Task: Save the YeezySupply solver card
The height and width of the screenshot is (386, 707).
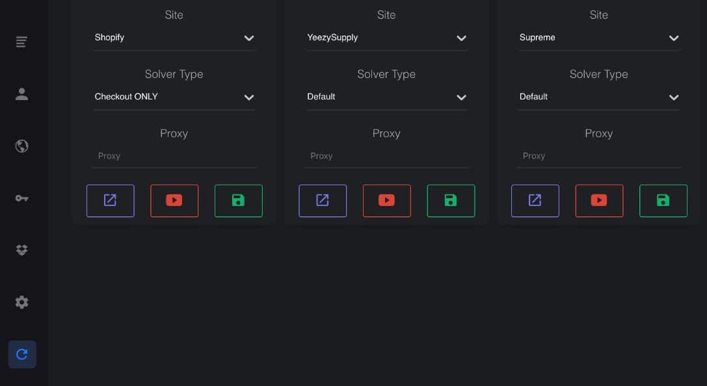Action: coord(451,200)
